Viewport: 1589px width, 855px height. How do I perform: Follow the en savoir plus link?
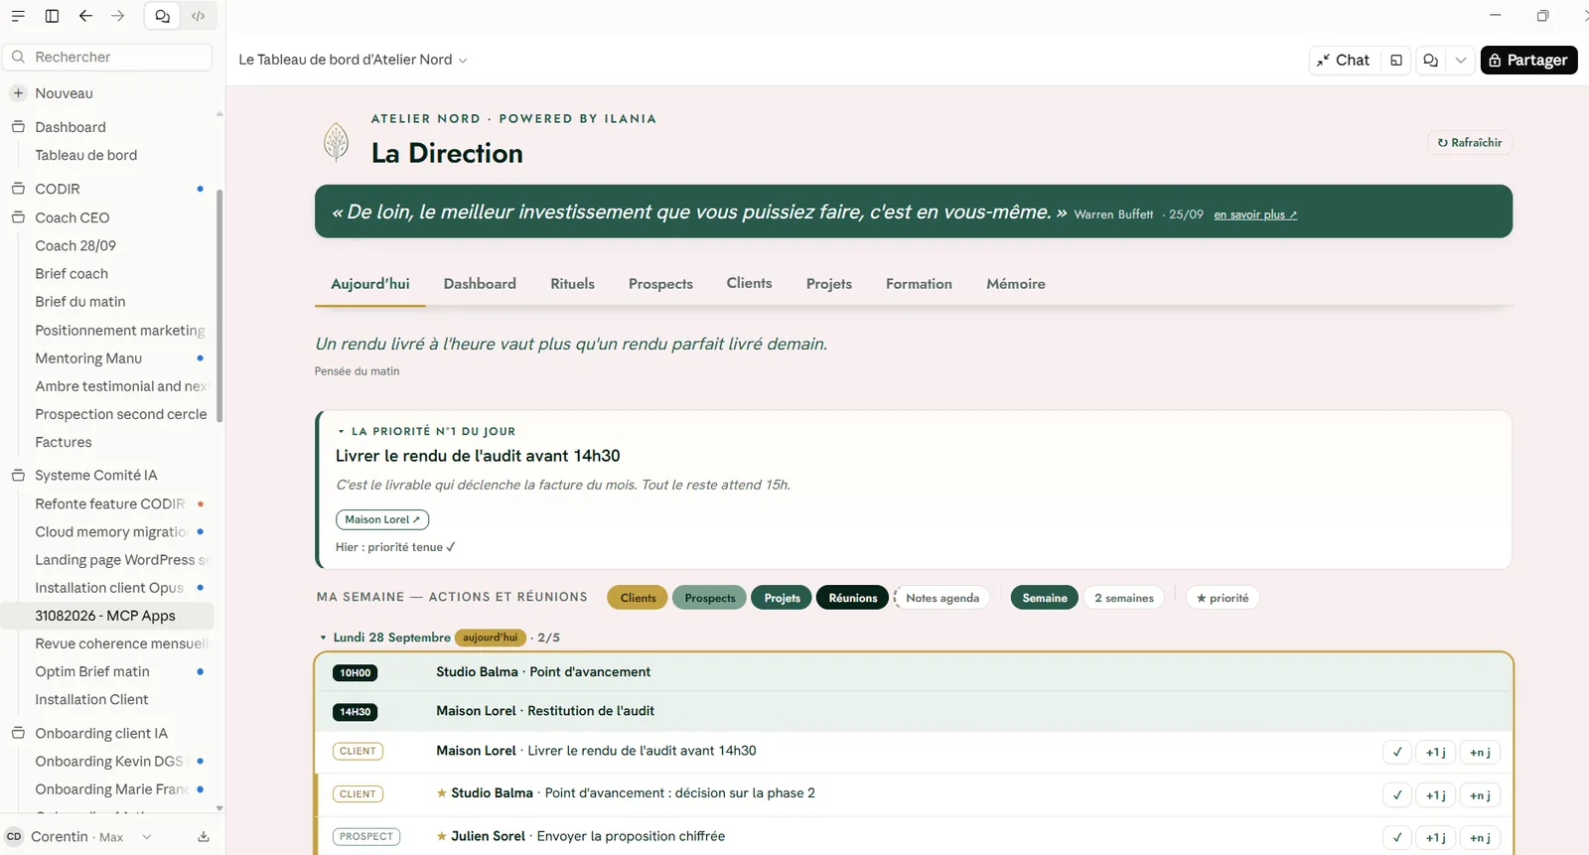click(1255, 214)
